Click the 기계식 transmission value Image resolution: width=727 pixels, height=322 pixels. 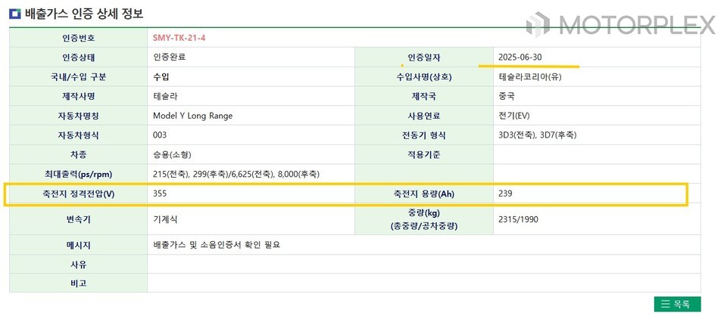[x=165, y=220]
